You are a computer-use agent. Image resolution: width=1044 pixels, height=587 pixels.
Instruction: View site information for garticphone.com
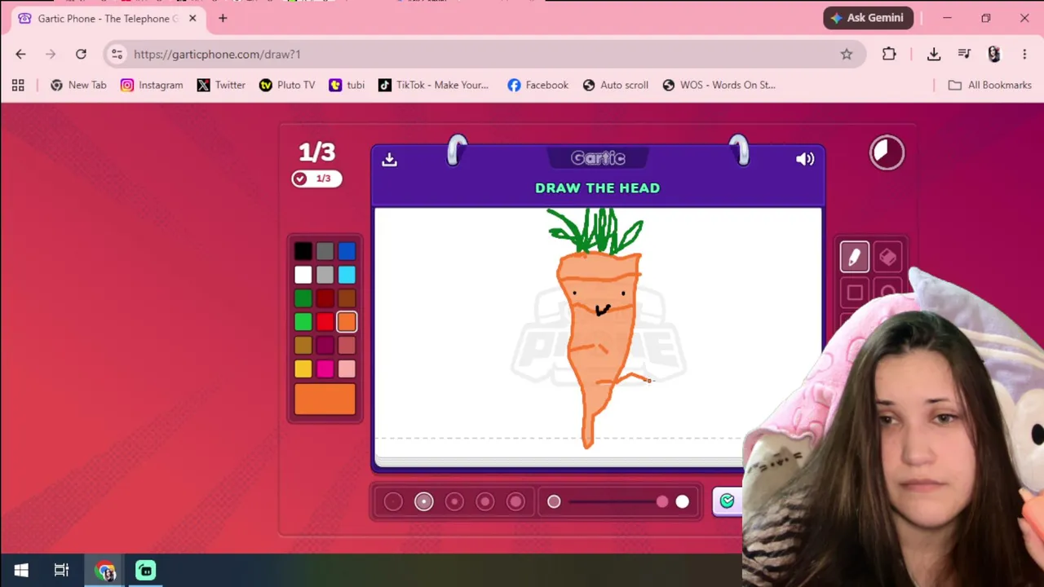coord(117,54)
